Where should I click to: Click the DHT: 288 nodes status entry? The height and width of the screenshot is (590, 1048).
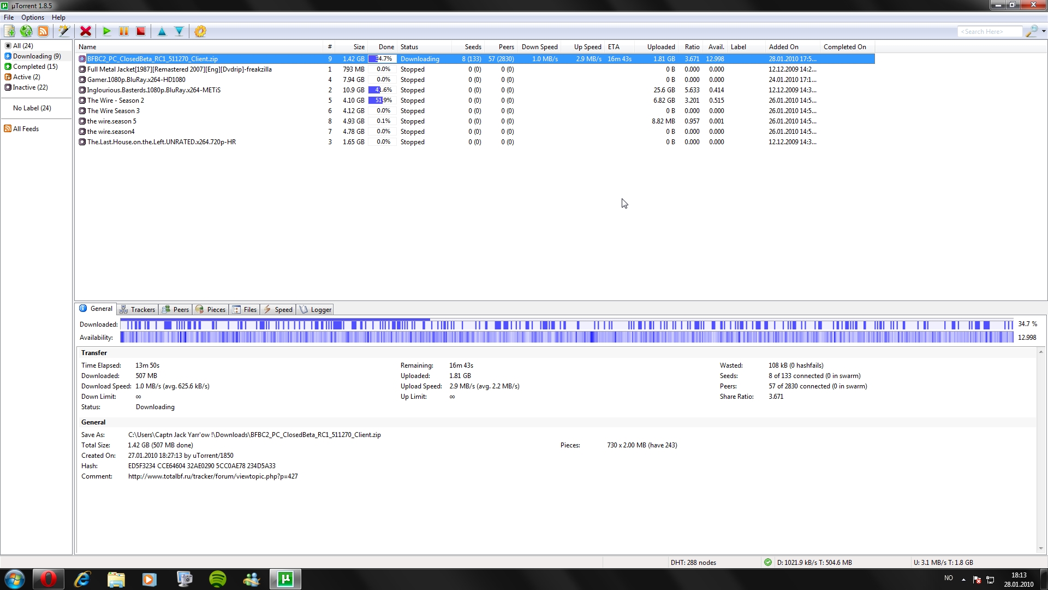tap(693, 563)
